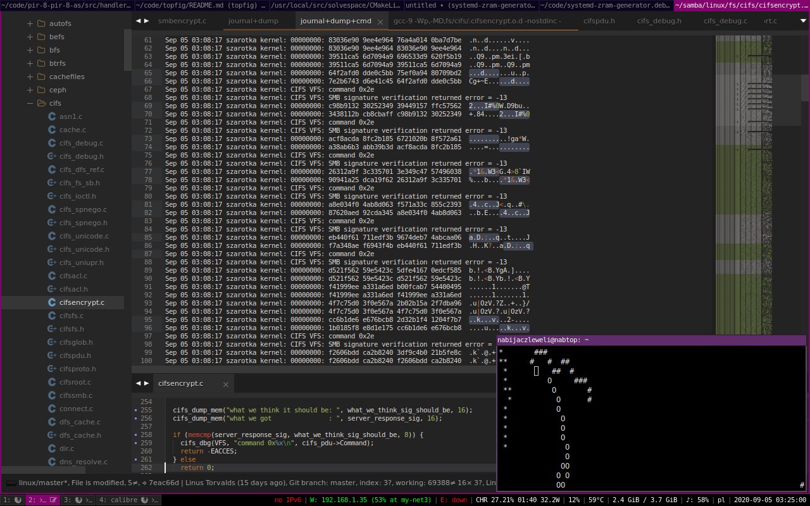Screen dimensions: 810x506
Task: Expand the autofs folder
Action: pos(30,23)
